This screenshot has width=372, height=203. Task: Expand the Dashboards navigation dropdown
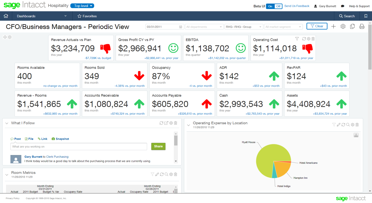click(x=42, y=16)
